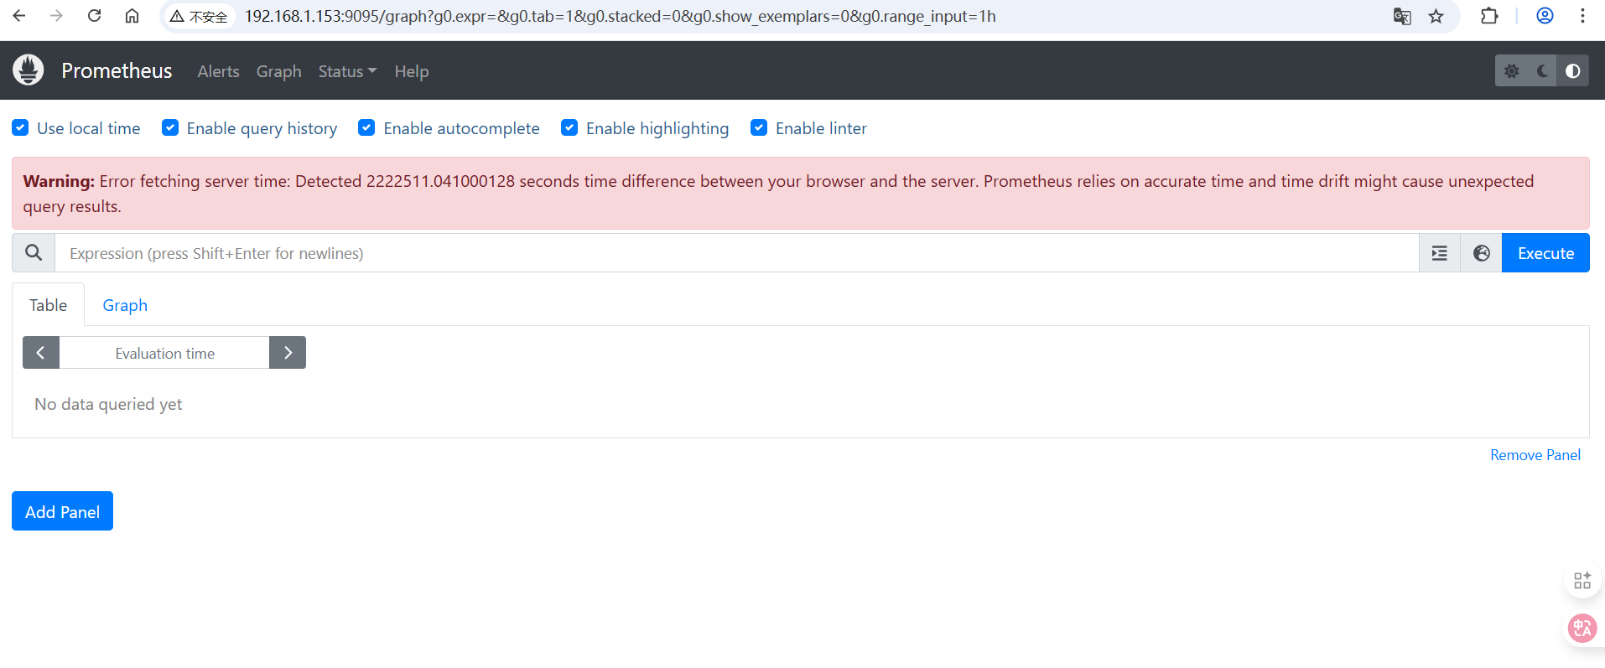Toggle the Enable linter checkbox
Viewport: 1605px width, 668px height.
pyautogui.click(x=759, y=127)
